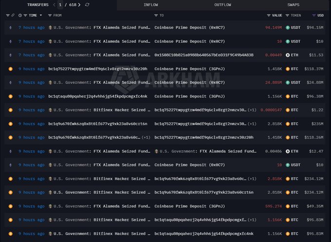Expand the (+1) recipients on the 1.156K red-value row
Viewport: 331px width, 242px height.
pos(252,220)
